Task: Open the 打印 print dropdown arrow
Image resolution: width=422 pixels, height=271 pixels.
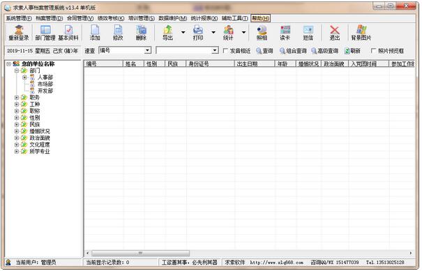Action: click(213, 32)
